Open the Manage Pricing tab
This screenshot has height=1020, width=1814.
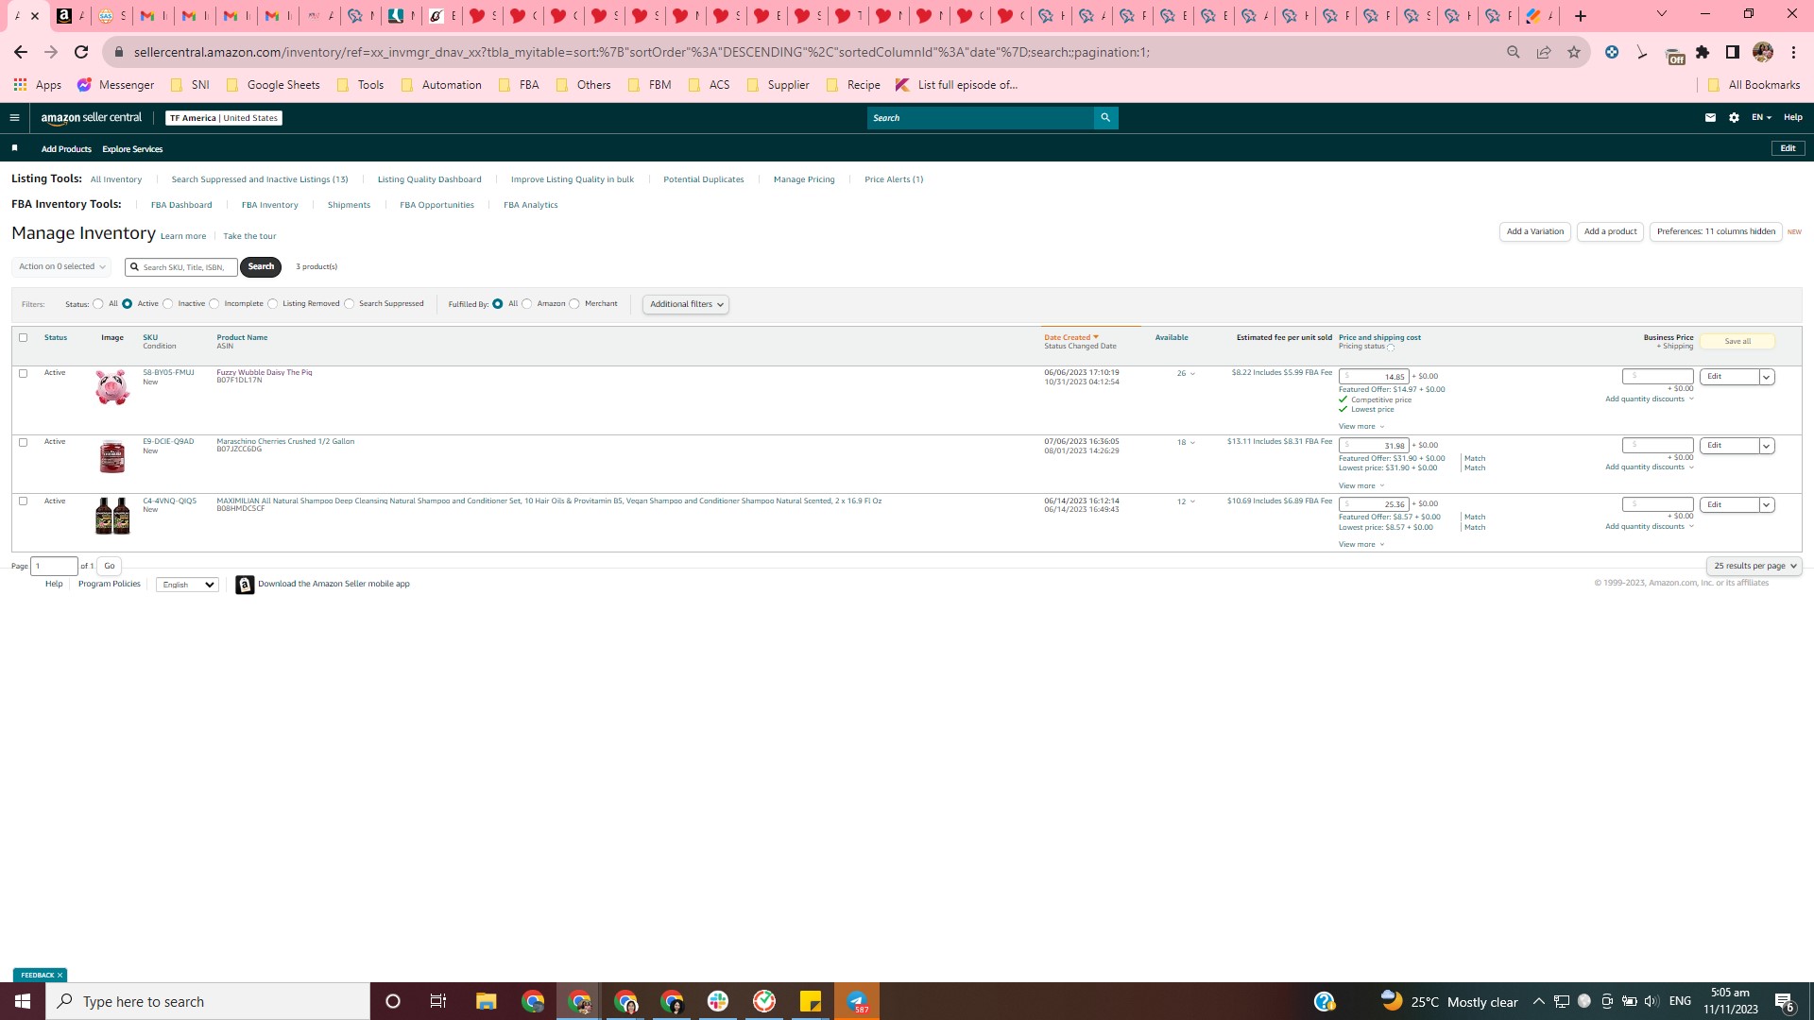[804, 179]
